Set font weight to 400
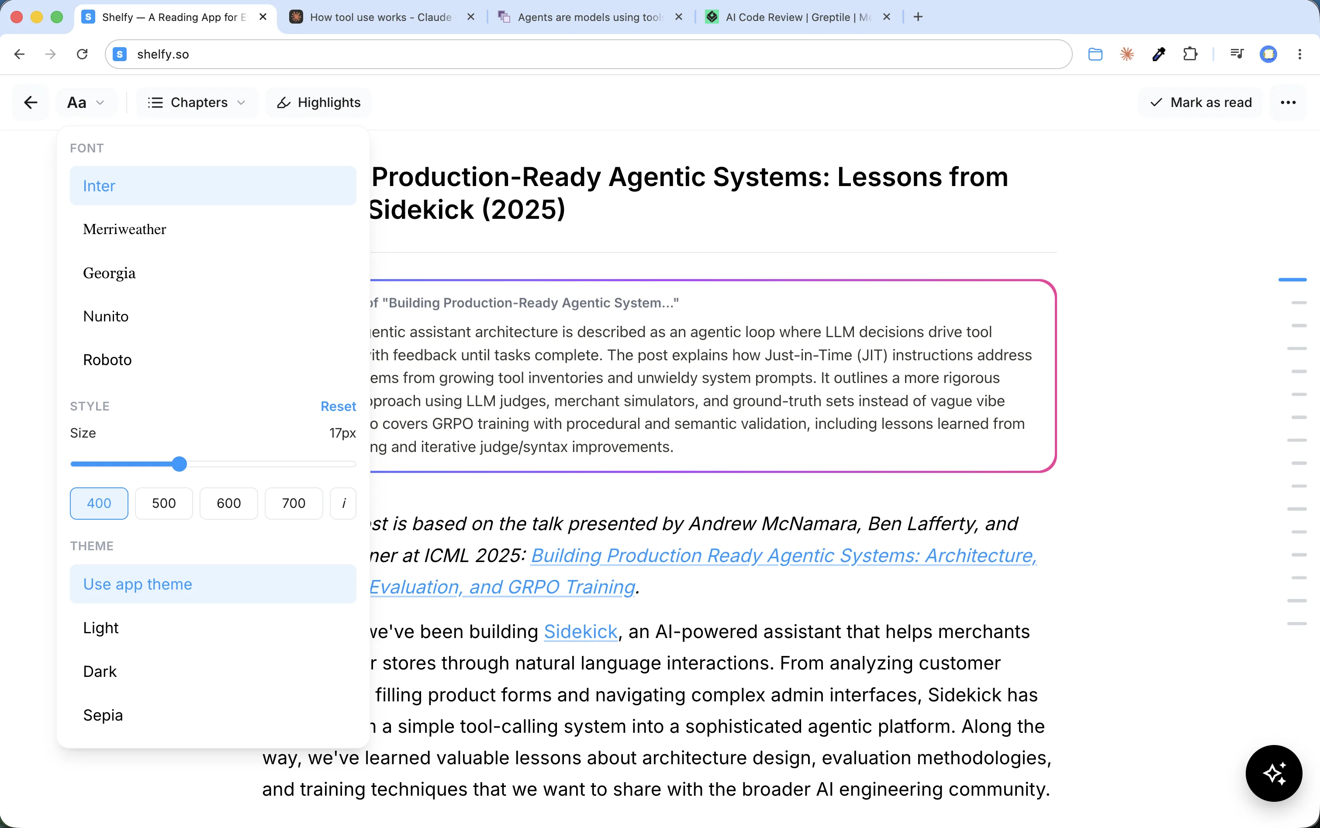Screen dimensions: 1320x828 [x=99, y=503]
